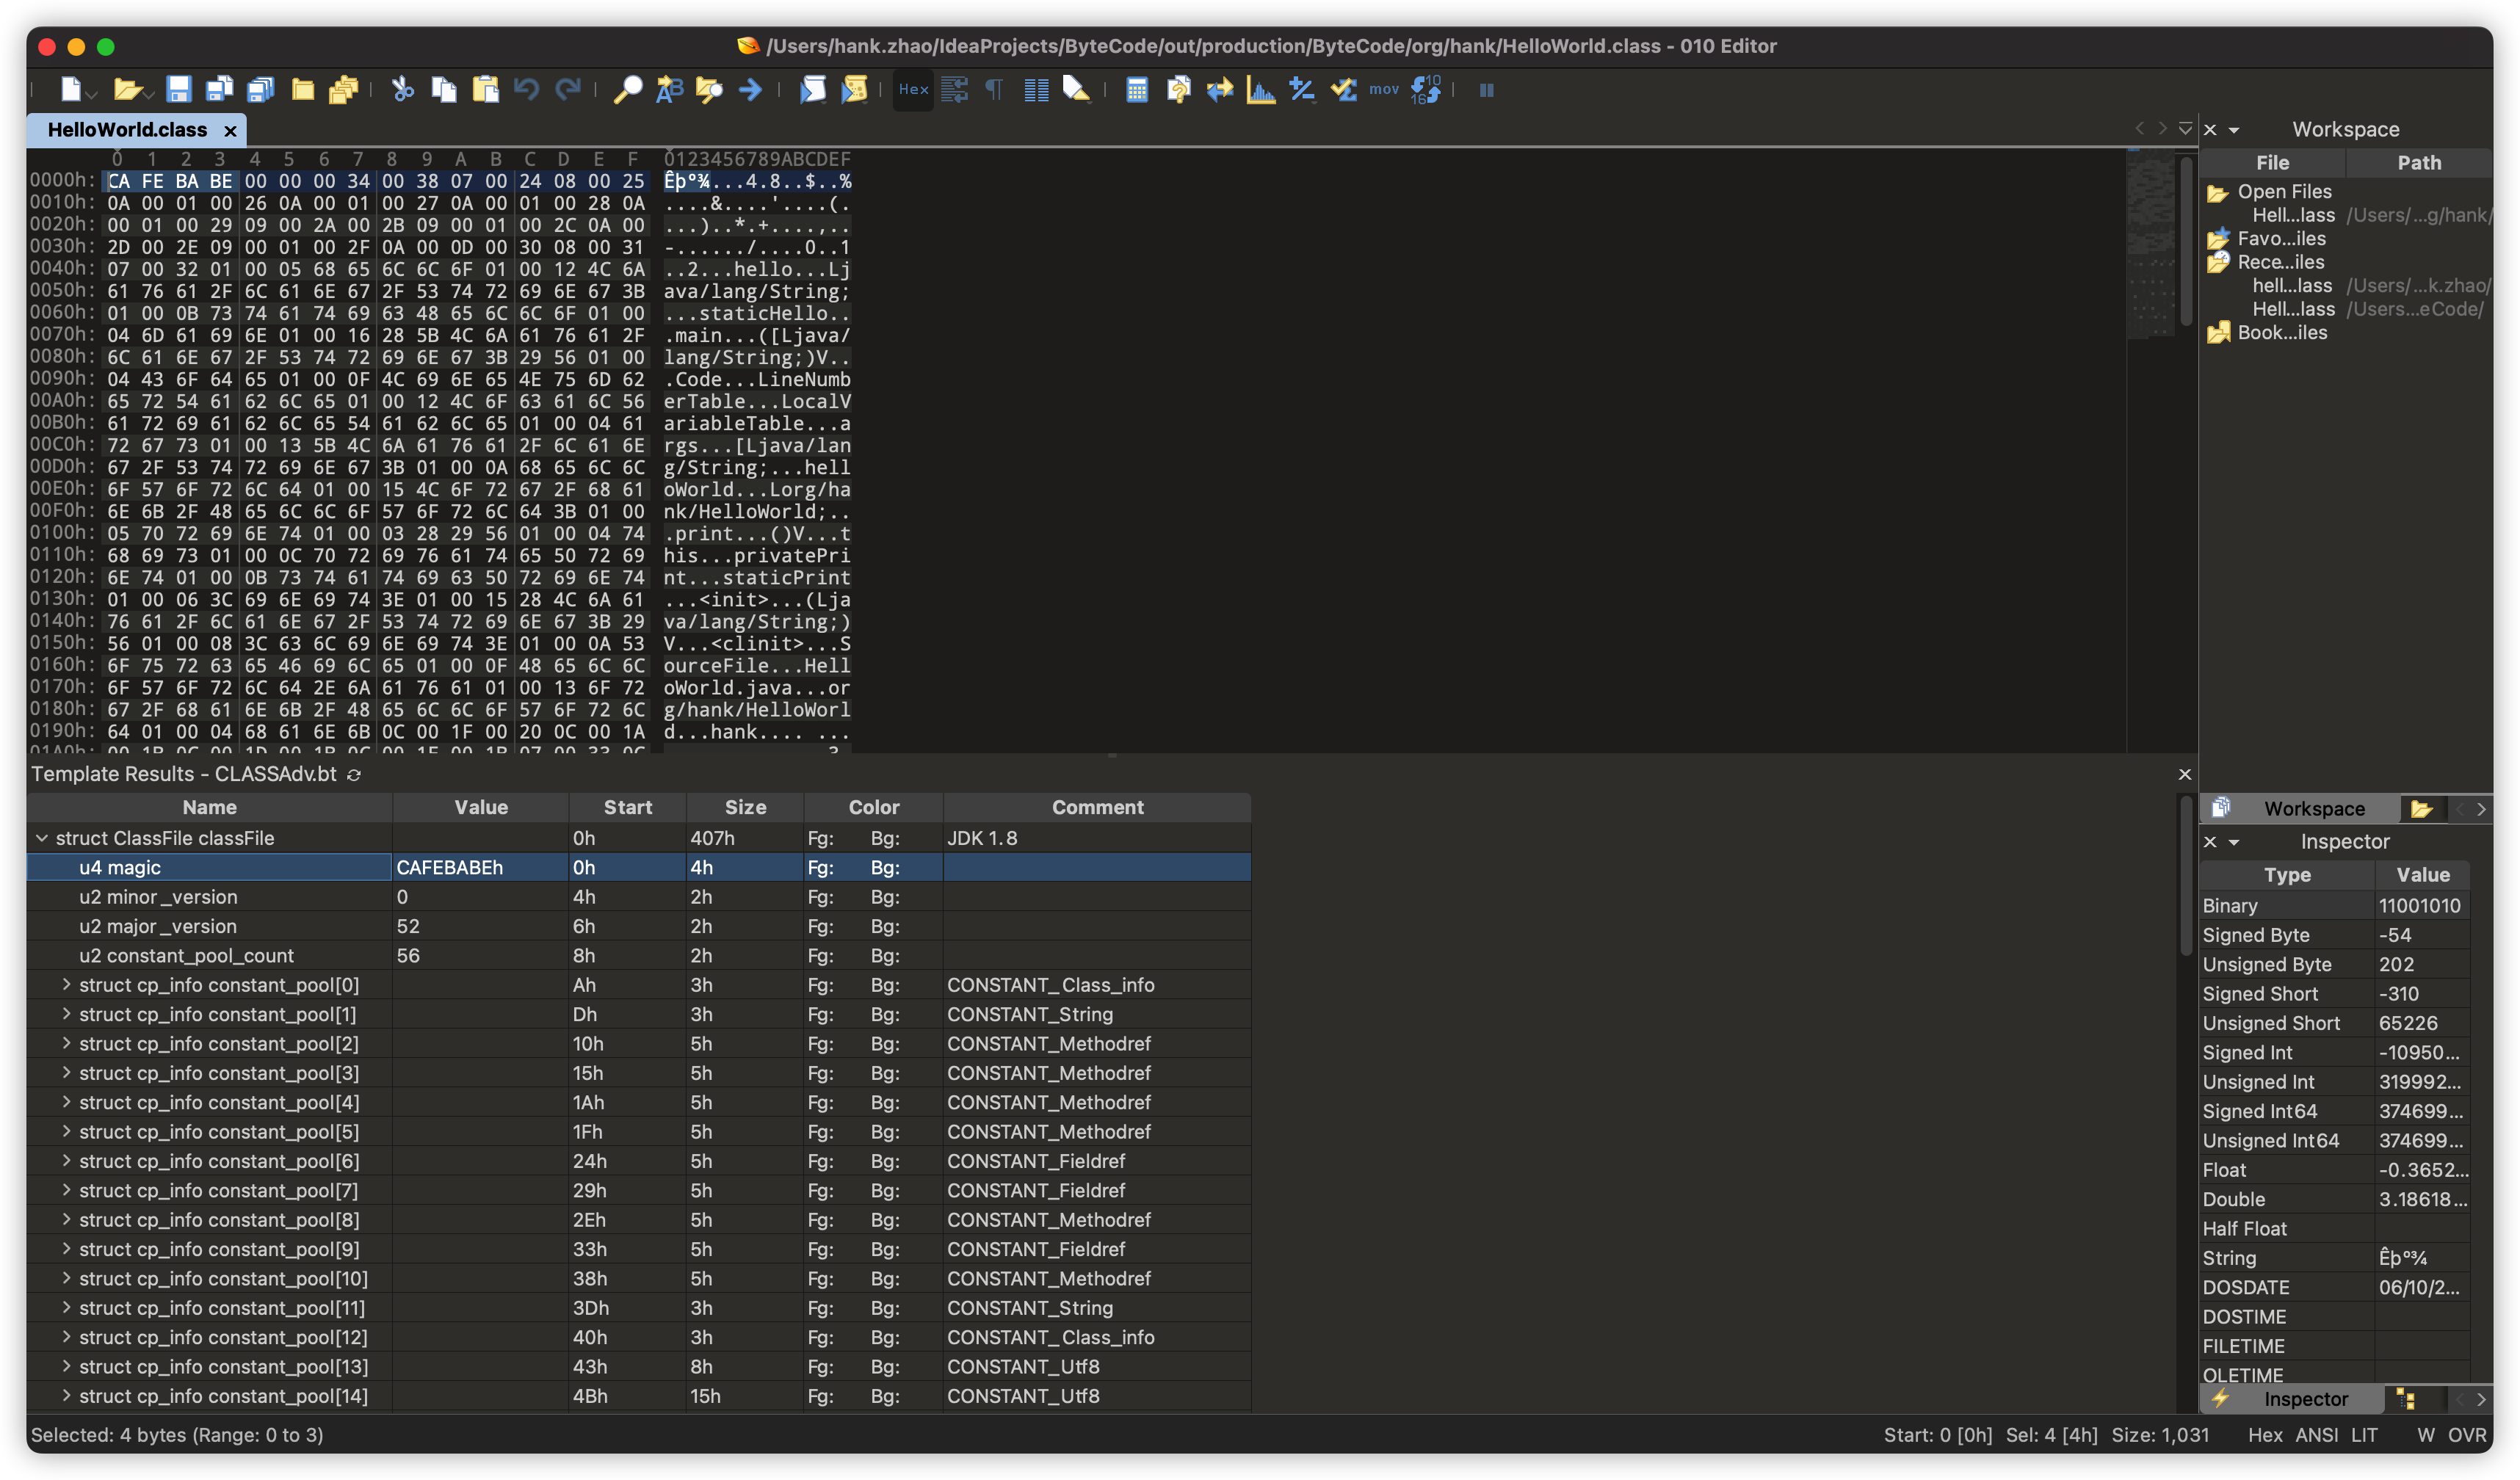Expand constant_pool[0] struct row
Viewport: 2520px width, 1480px height.
(x=66, y=985)
